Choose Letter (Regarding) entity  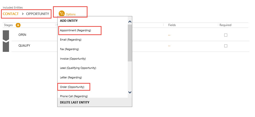point(71,77)
